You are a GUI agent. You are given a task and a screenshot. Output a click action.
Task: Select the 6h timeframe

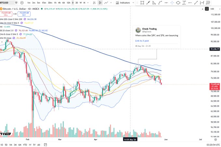[63, 3]
